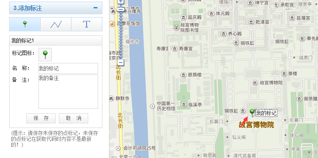Click the green marker pin on the map

click(252, 113)
